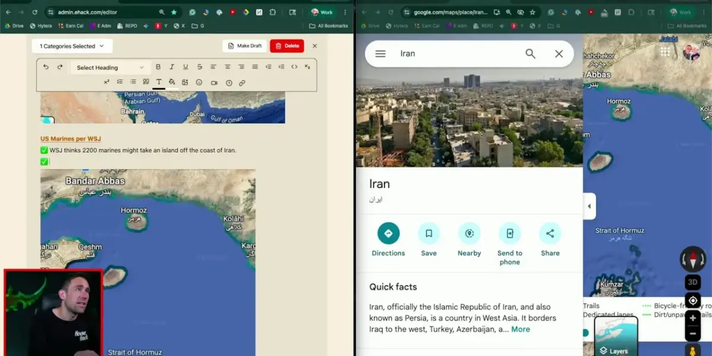This screenshot has width=712, height=356.
Task: Toggle italic text formatting
Action: (x=171, y=67)
